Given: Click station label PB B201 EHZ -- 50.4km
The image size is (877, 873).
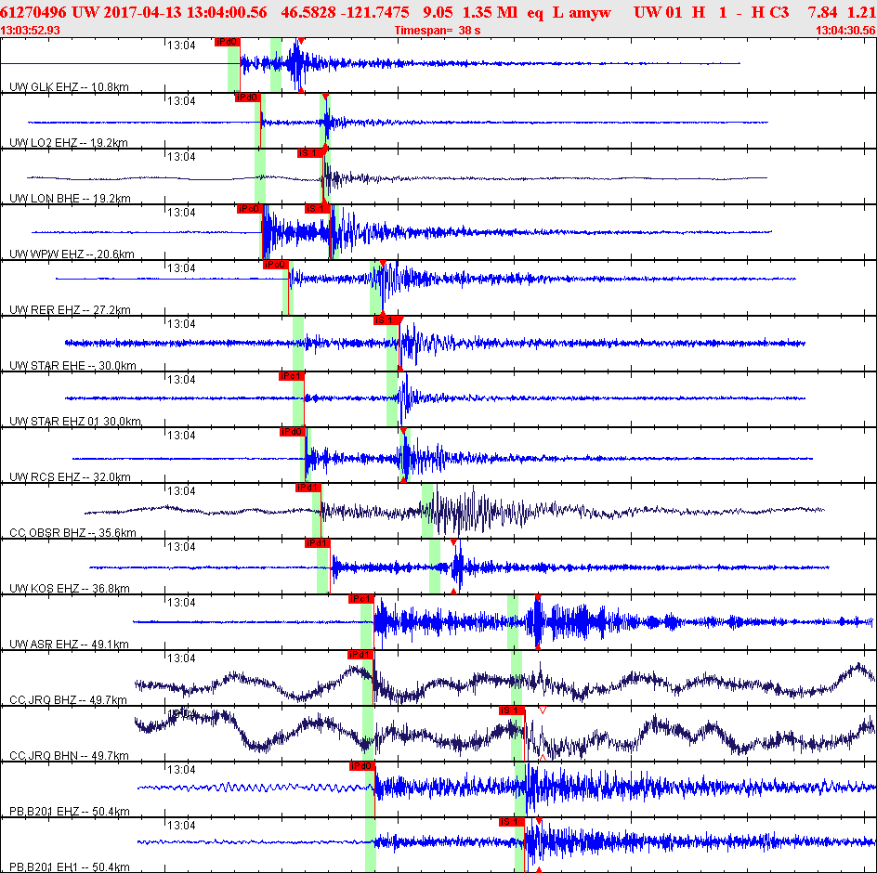Looking at the screenshot, I should point(70,812).
